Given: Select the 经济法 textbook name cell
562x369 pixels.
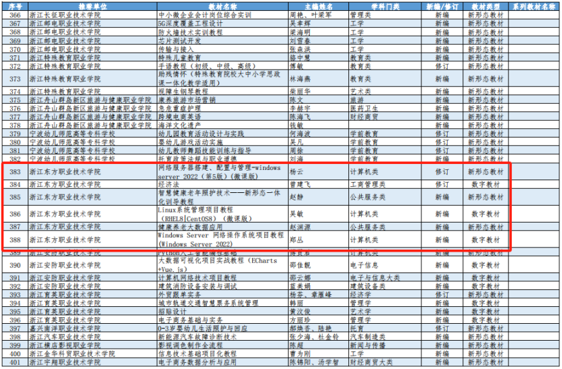Looking at the screenshot, I should [169, 184].
